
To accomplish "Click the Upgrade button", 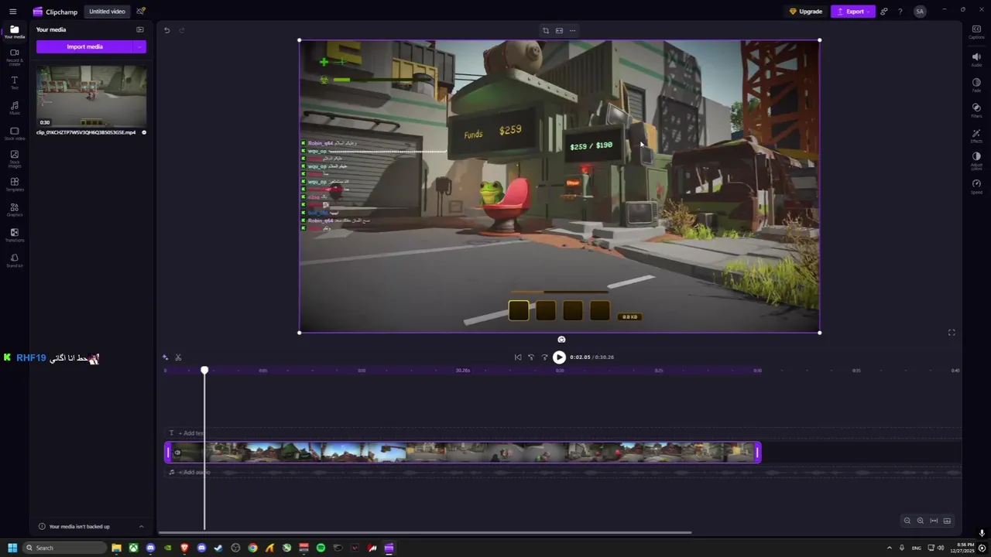I will point(805,12).
